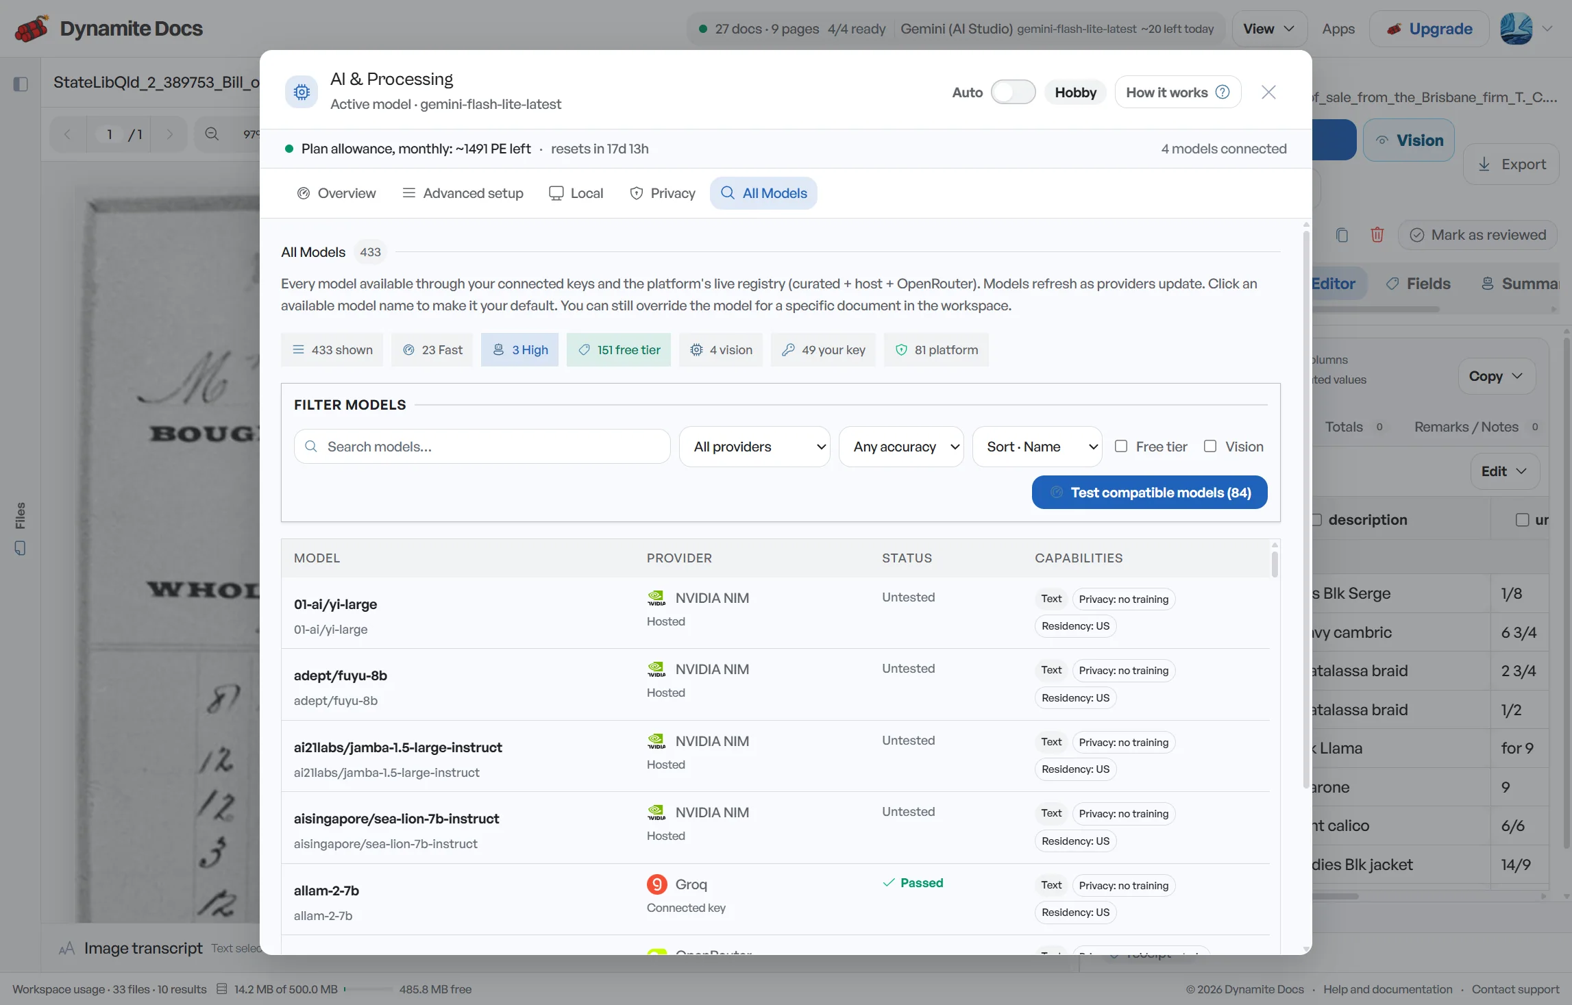Click the NVIDIA logo for adept/fuyu-8b
The width and height of the screenshot is (1572, 1005).
click(656, 669)
